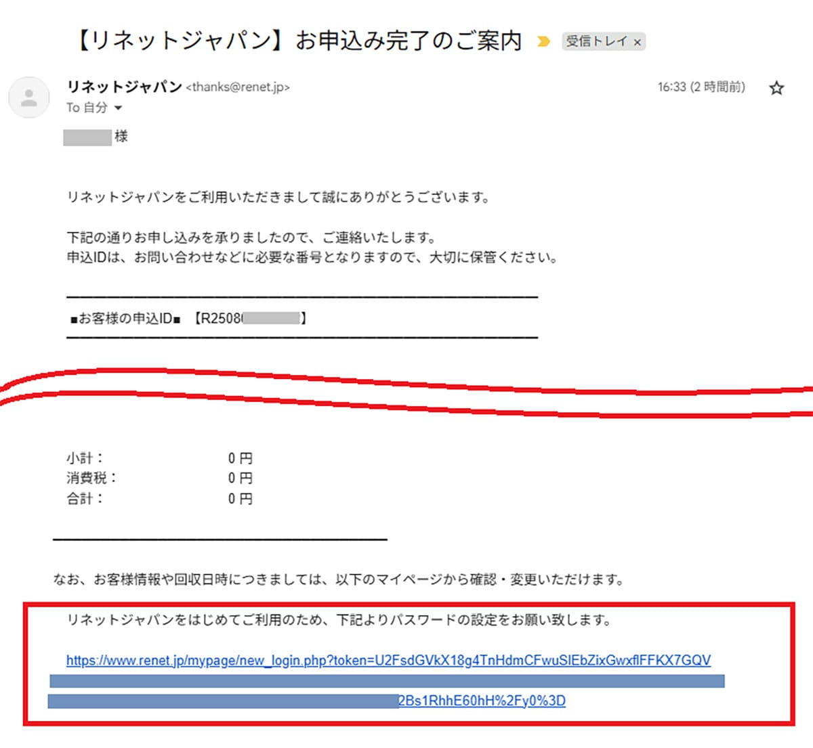The width and height of the screenshot is (813, 748).
Task: Remove the 受信トレイ label with x
Action: point(637,42)
